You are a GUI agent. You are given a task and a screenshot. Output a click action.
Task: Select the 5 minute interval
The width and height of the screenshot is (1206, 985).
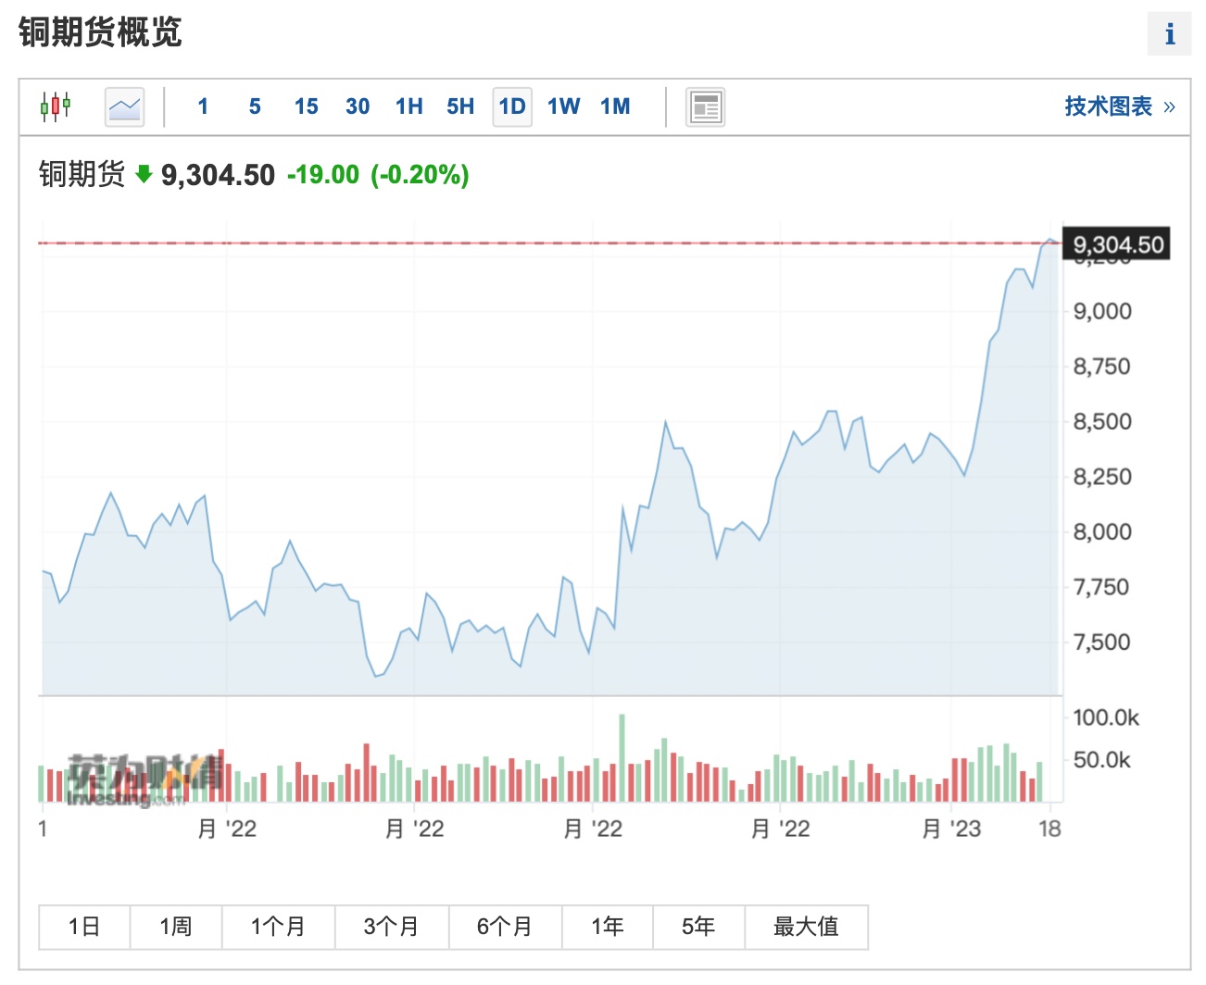tap(255, 106)
